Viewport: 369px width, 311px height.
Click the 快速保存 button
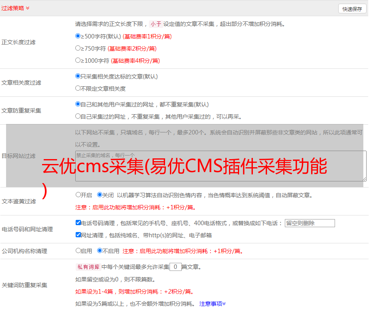click(x=352, y=9)
